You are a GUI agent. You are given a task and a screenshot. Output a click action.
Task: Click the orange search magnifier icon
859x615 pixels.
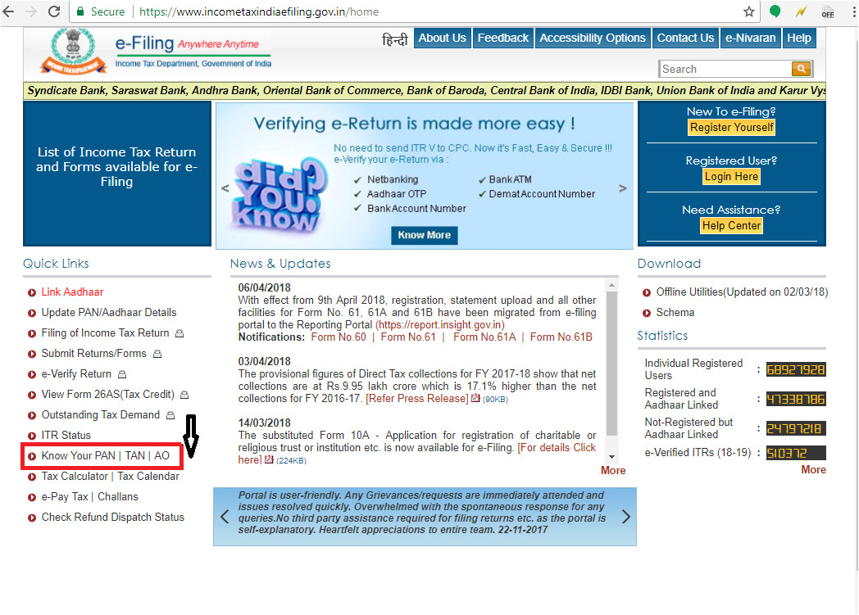[x=801, y=69]
